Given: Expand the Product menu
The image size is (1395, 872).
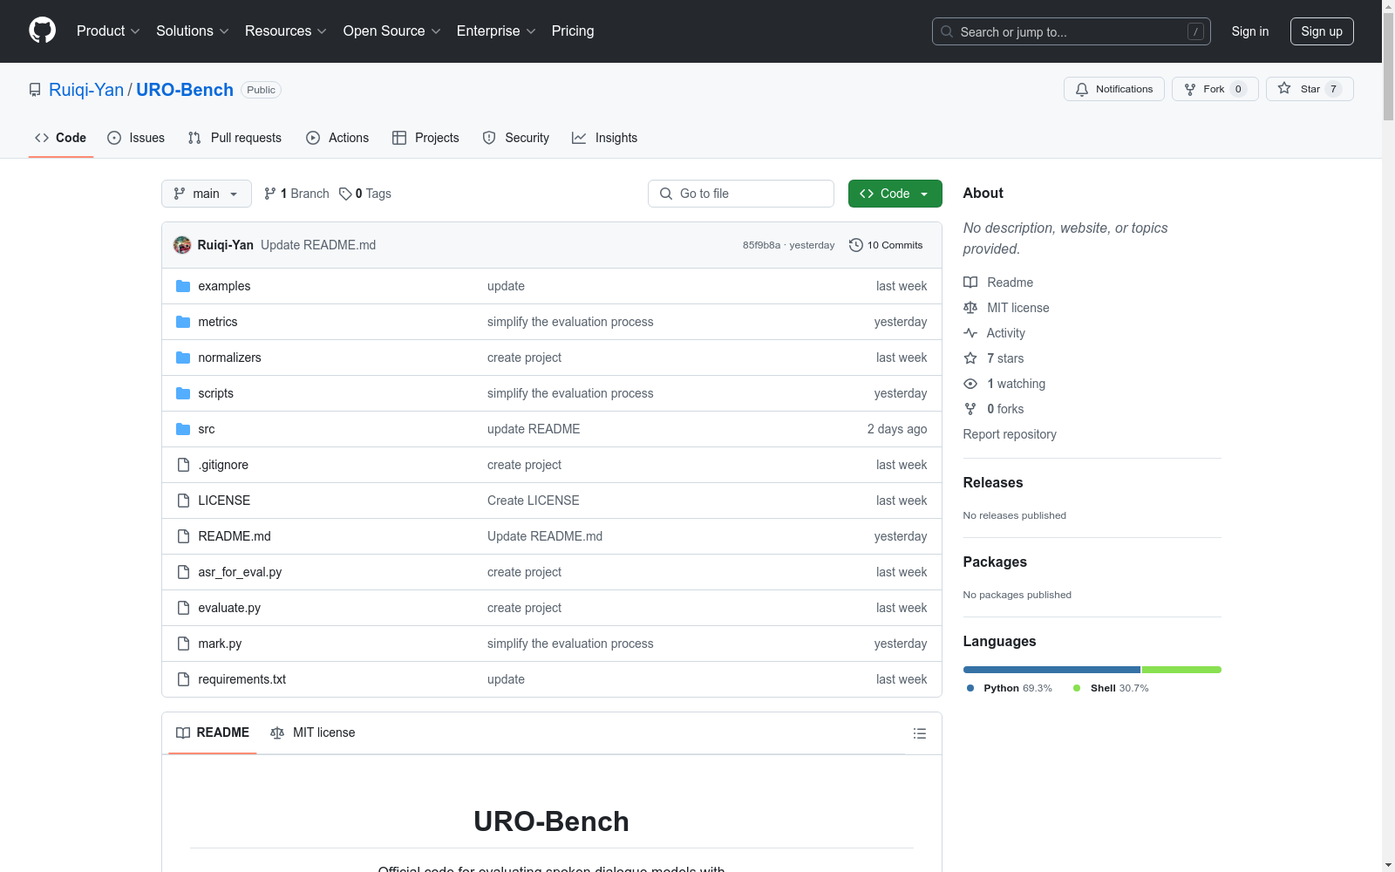Looking at the screenshot, I should click(x=108, y=31).
